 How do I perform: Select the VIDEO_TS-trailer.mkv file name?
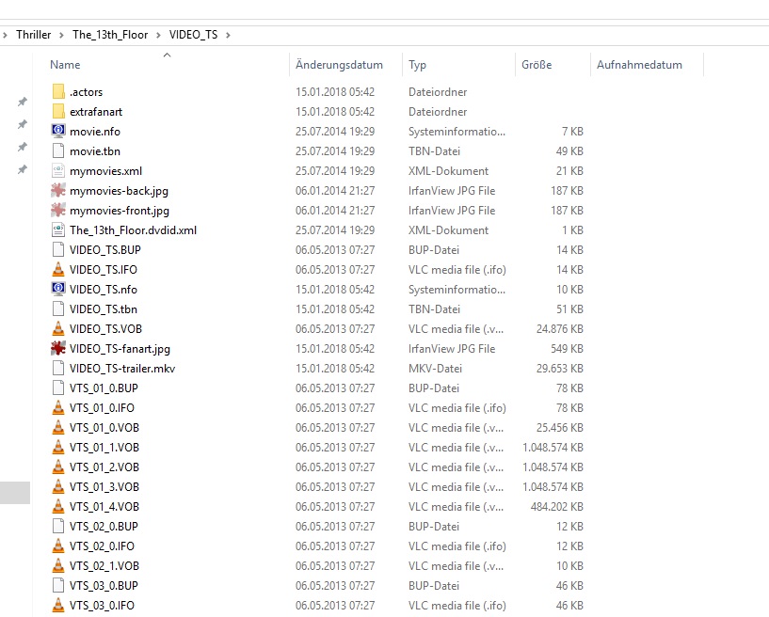[x=122, y=368]
